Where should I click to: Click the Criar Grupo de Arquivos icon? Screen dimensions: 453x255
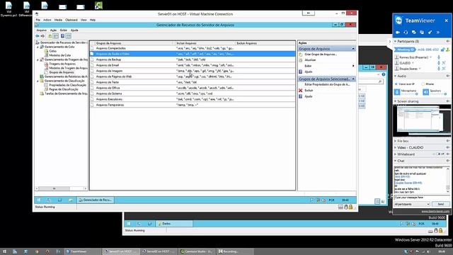coord(300,55)
